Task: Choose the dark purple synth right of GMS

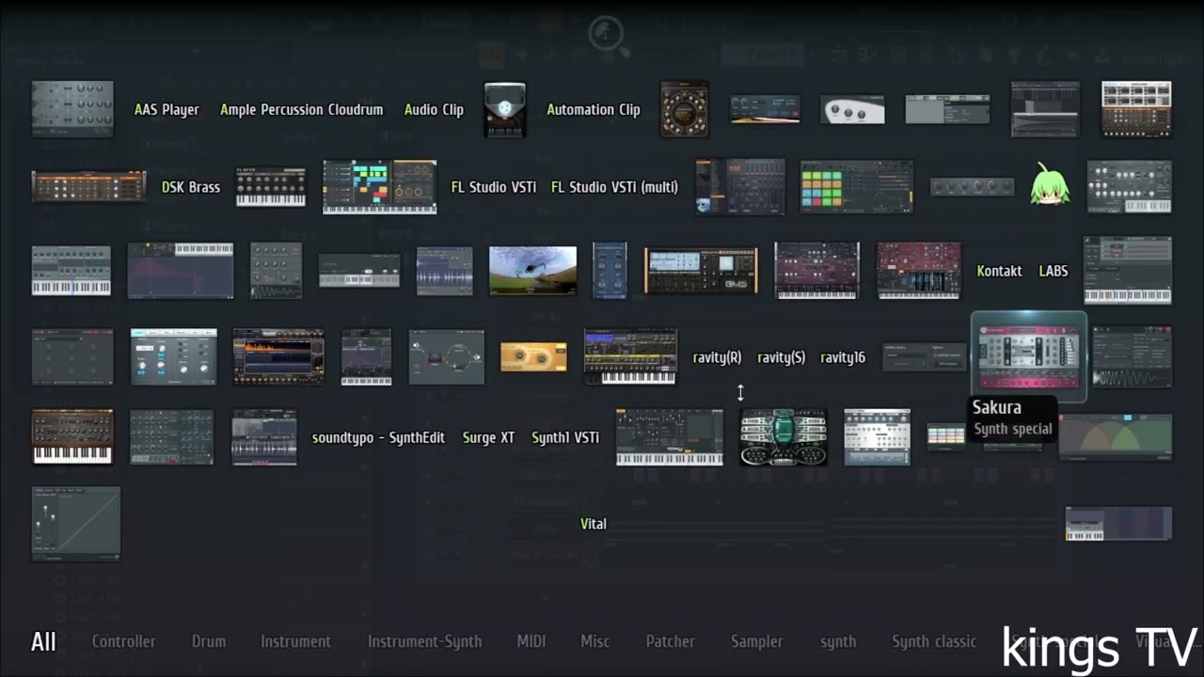Action: (x=816, y=271)
